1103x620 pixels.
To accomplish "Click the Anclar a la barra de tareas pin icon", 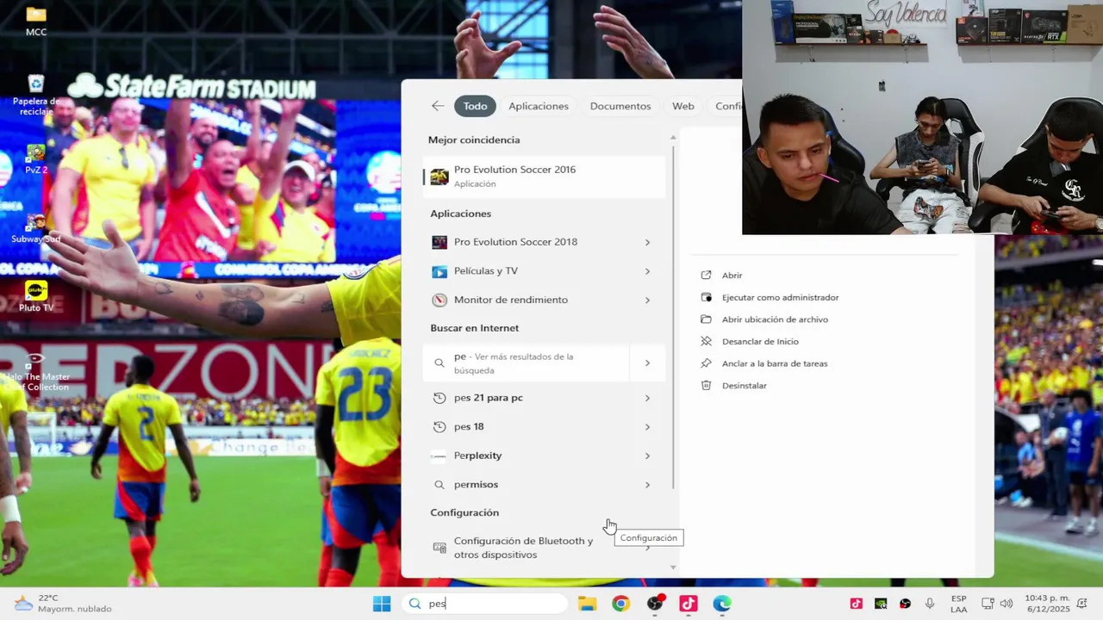I will pyautogui.click(x=706, y=363).
